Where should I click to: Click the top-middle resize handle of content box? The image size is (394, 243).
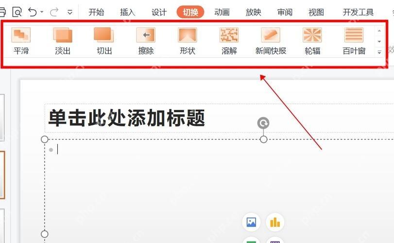[x=263, y=139]
